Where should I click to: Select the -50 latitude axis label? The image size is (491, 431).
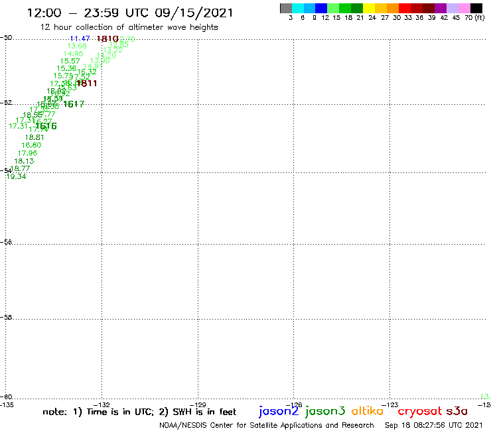[x=6, y=38]
